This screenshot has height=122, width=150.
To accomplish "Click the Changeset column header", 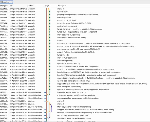I will [x=4, y=6].
